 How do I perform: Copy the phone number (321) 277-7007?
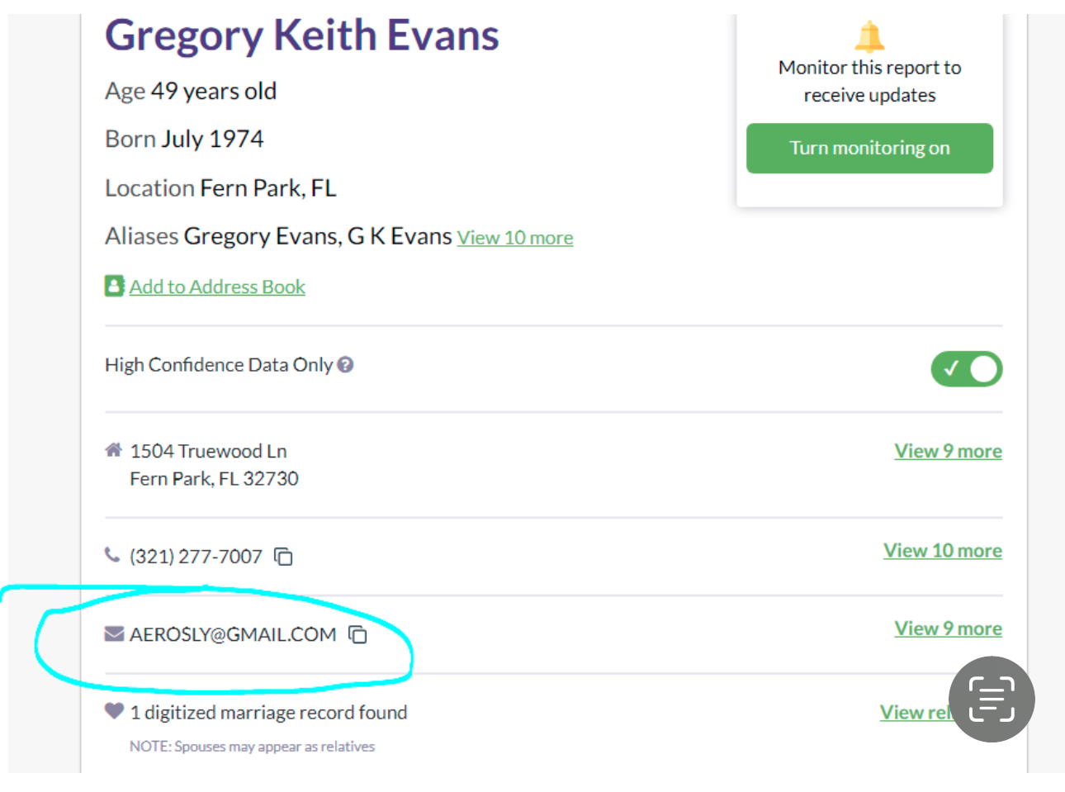tap(284, 557)
